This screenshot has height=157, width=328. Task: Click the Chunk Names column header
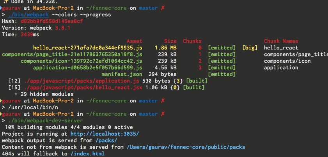pyautogui.click(x=281, y=41)
